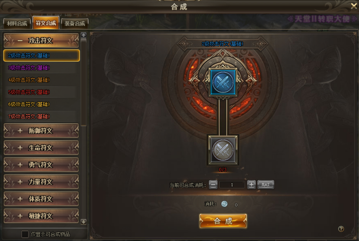
Task: Click the MAX quantity button
Action: [x=265, y=184]
